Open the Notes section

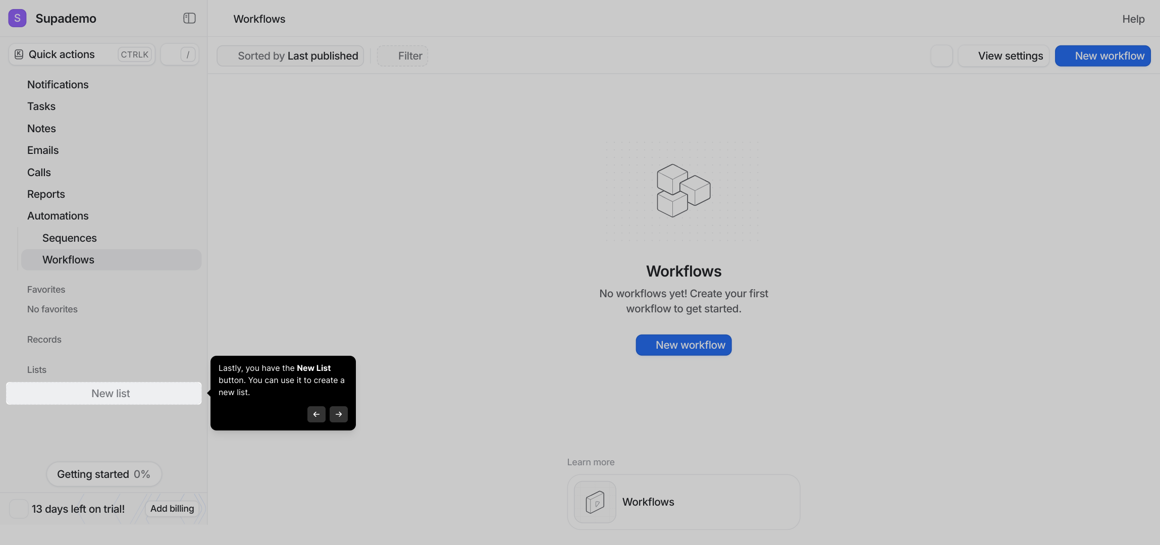41,129
